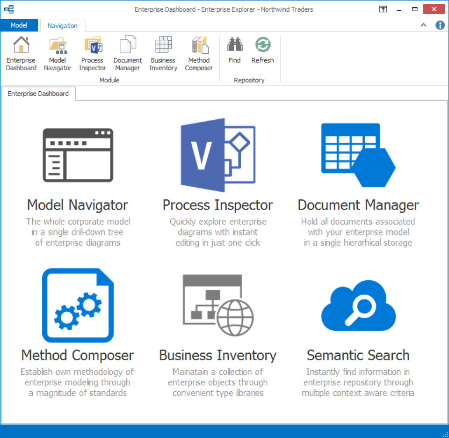Launch Process Inspector via its ribbon icon
The height and width of the screenshot is (438, 449).
click(x=92, y=51)
